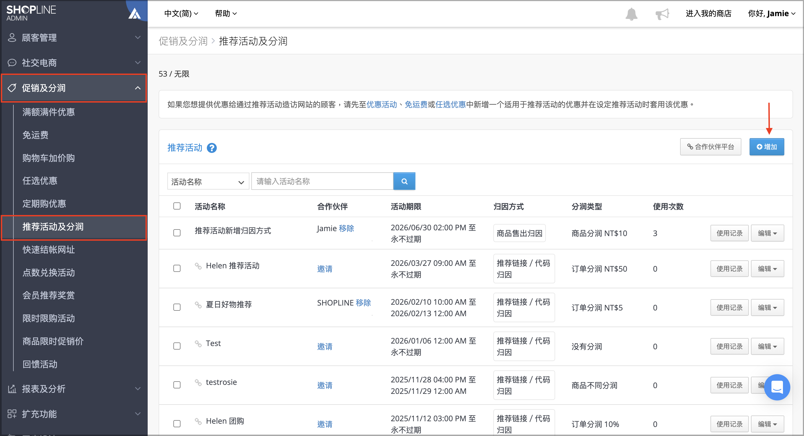Click link icon beside Helen 推荐活动
This screenshot has height=436, width=804.
pos(198,266)
